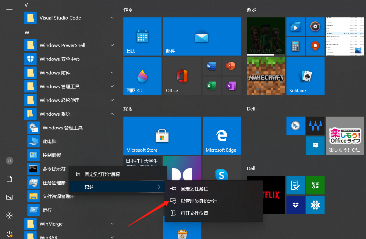Open Documents from the sidebar icon
Image resolution: width=366 pixels, height=239 pixels.
click(x=9, y=179)
